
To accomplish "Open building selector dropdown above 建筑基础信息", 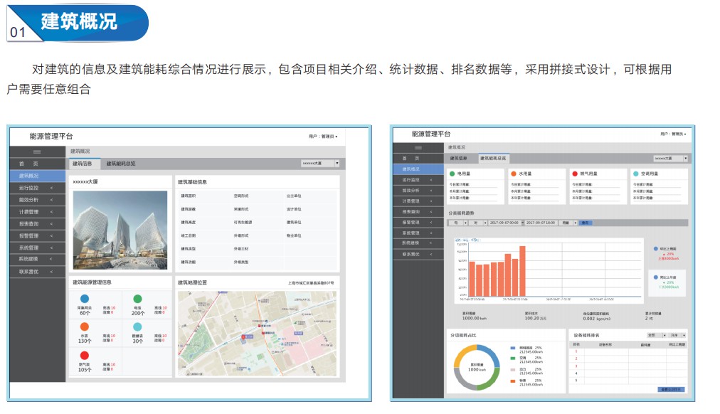I will [x=320, y=164].
